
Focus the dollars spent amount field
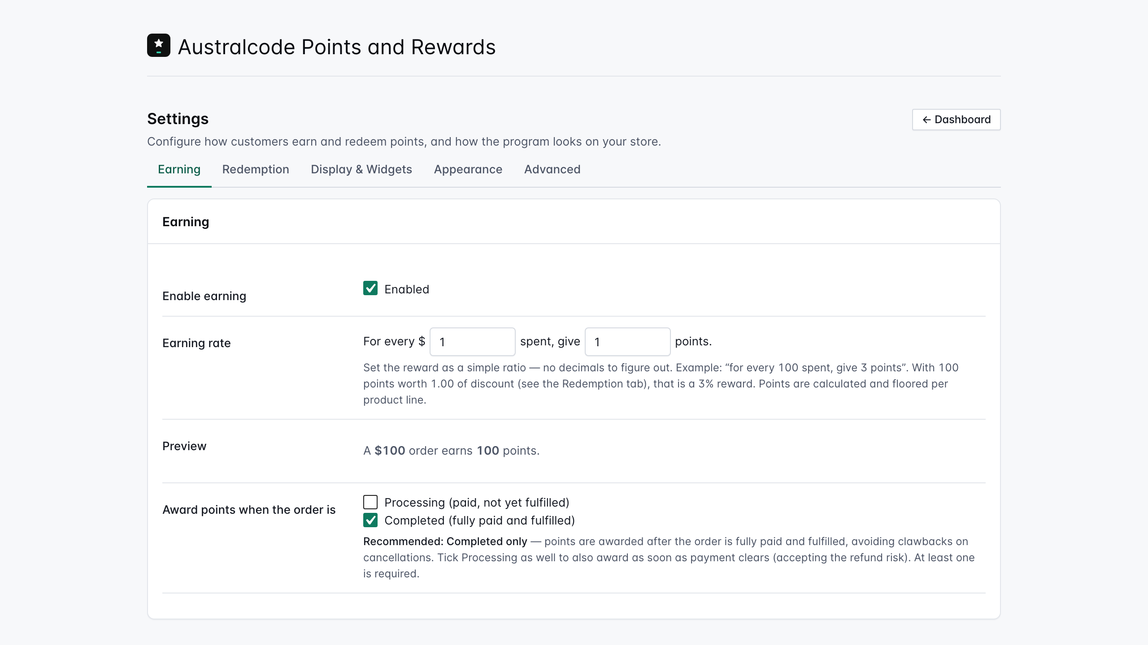(x=473, y=342)
